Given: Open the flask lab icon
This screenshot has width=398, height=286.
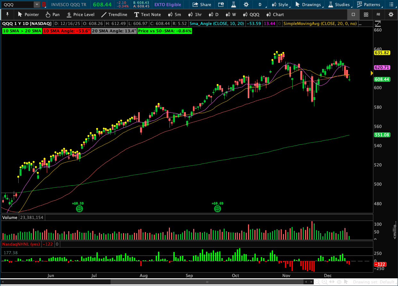Looking at the screenshot, I should (234, 4).
